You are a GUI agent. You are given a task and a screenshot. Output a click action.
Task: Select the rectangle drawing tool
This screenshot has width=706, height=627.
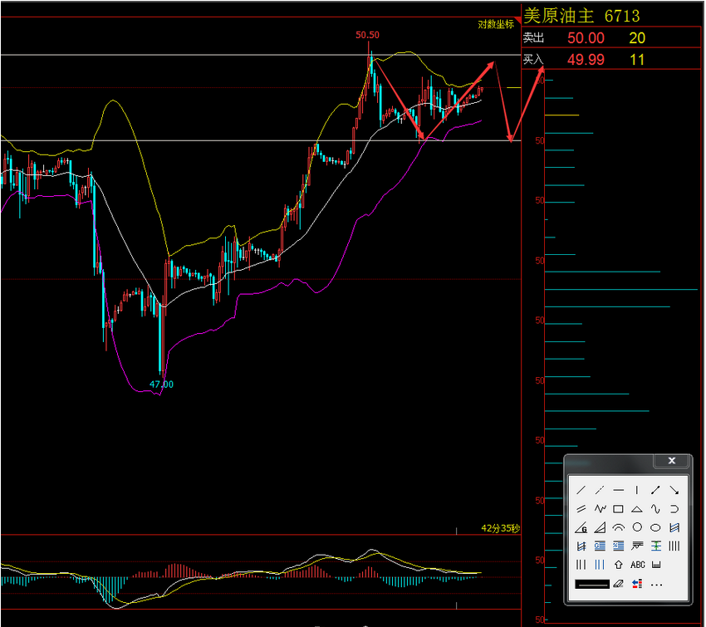tap(619, 509)
